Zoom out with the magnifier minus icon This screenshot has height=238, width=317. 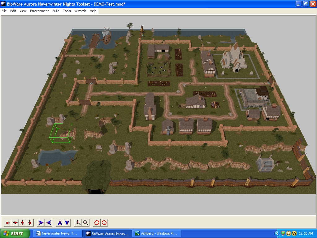click(x=86, y=223)
